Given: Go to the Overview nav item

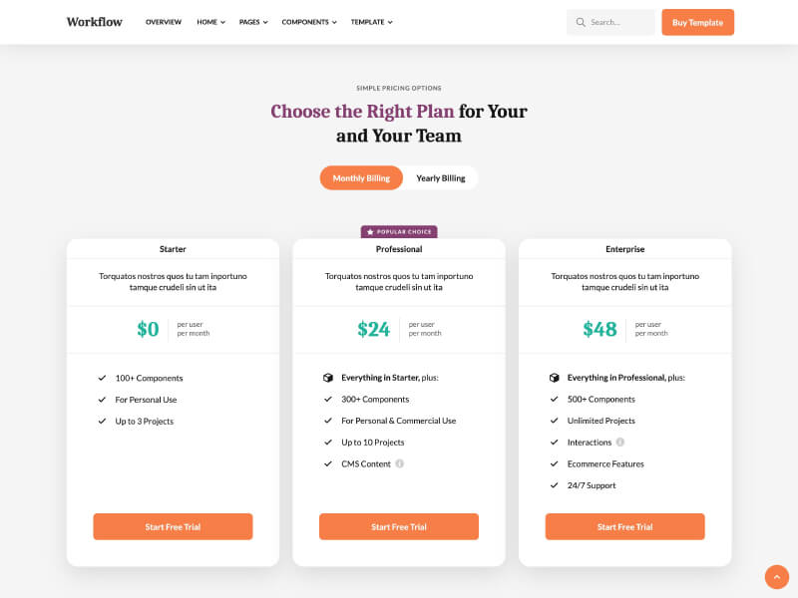Looking at the screenshot, I should (x=164, y=22).
